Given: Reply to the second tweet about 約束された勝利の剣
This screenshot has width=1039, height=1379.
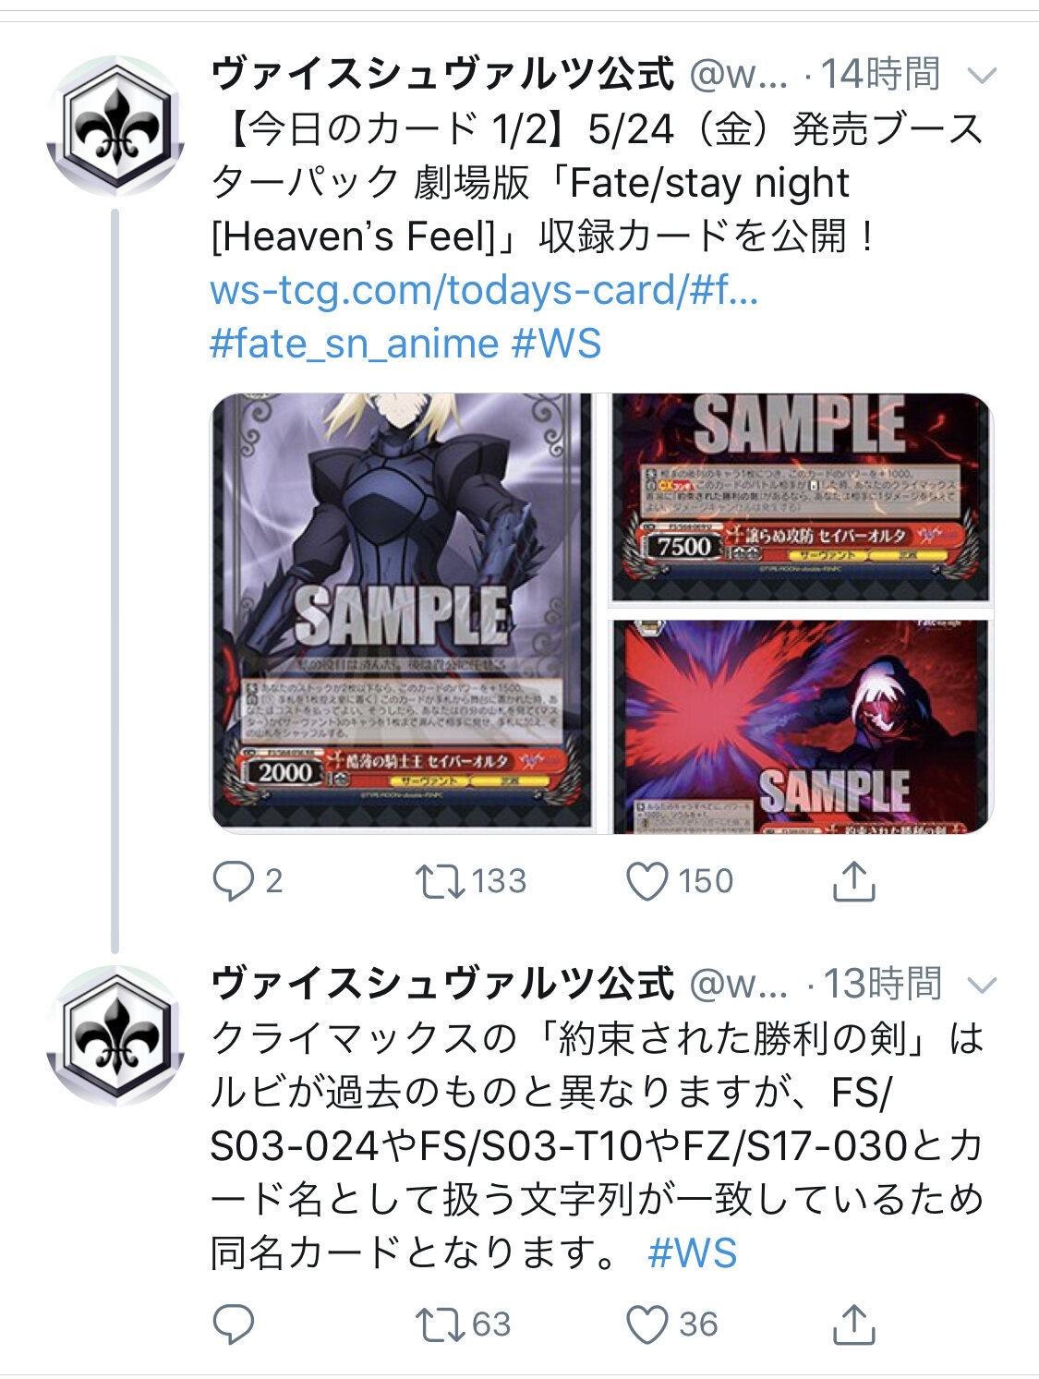Looking at the screenshot, I should click(233, 1325).
